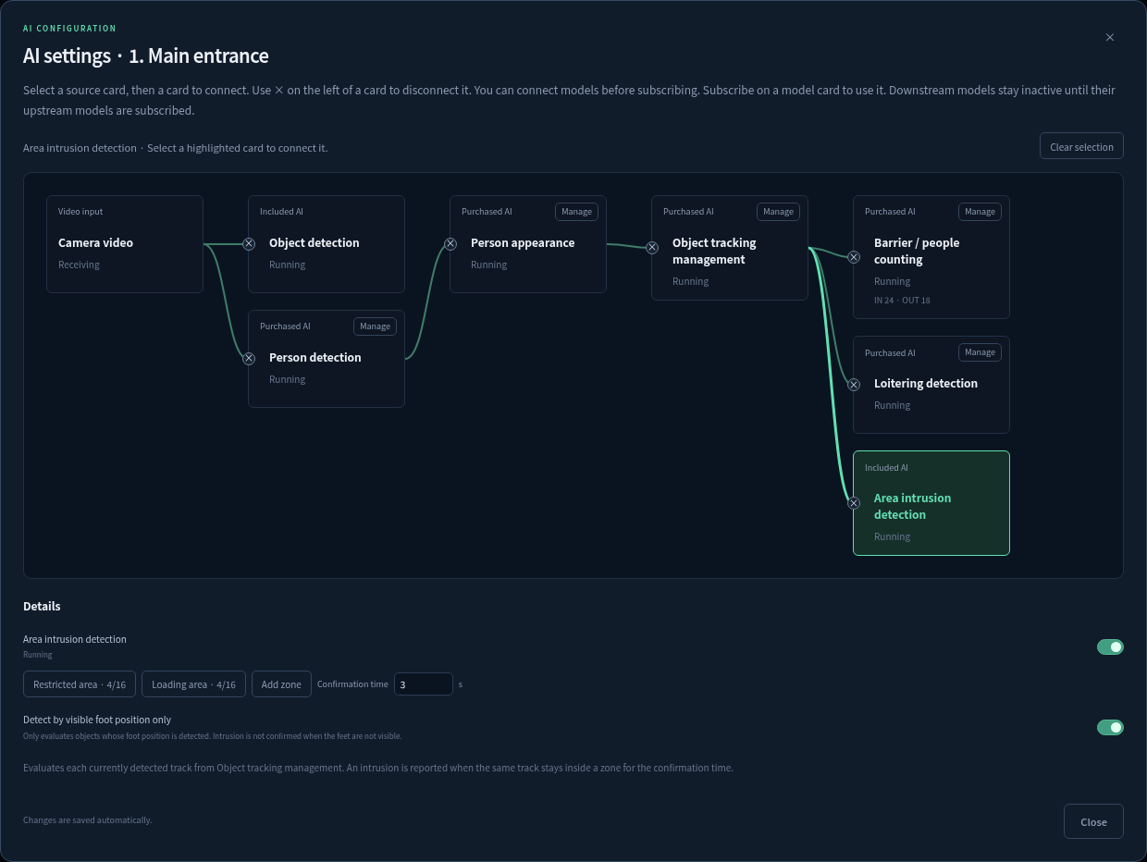Disconnect Area intrusion detection via X icon
1147x862 pixels.
tap(854, 503)
